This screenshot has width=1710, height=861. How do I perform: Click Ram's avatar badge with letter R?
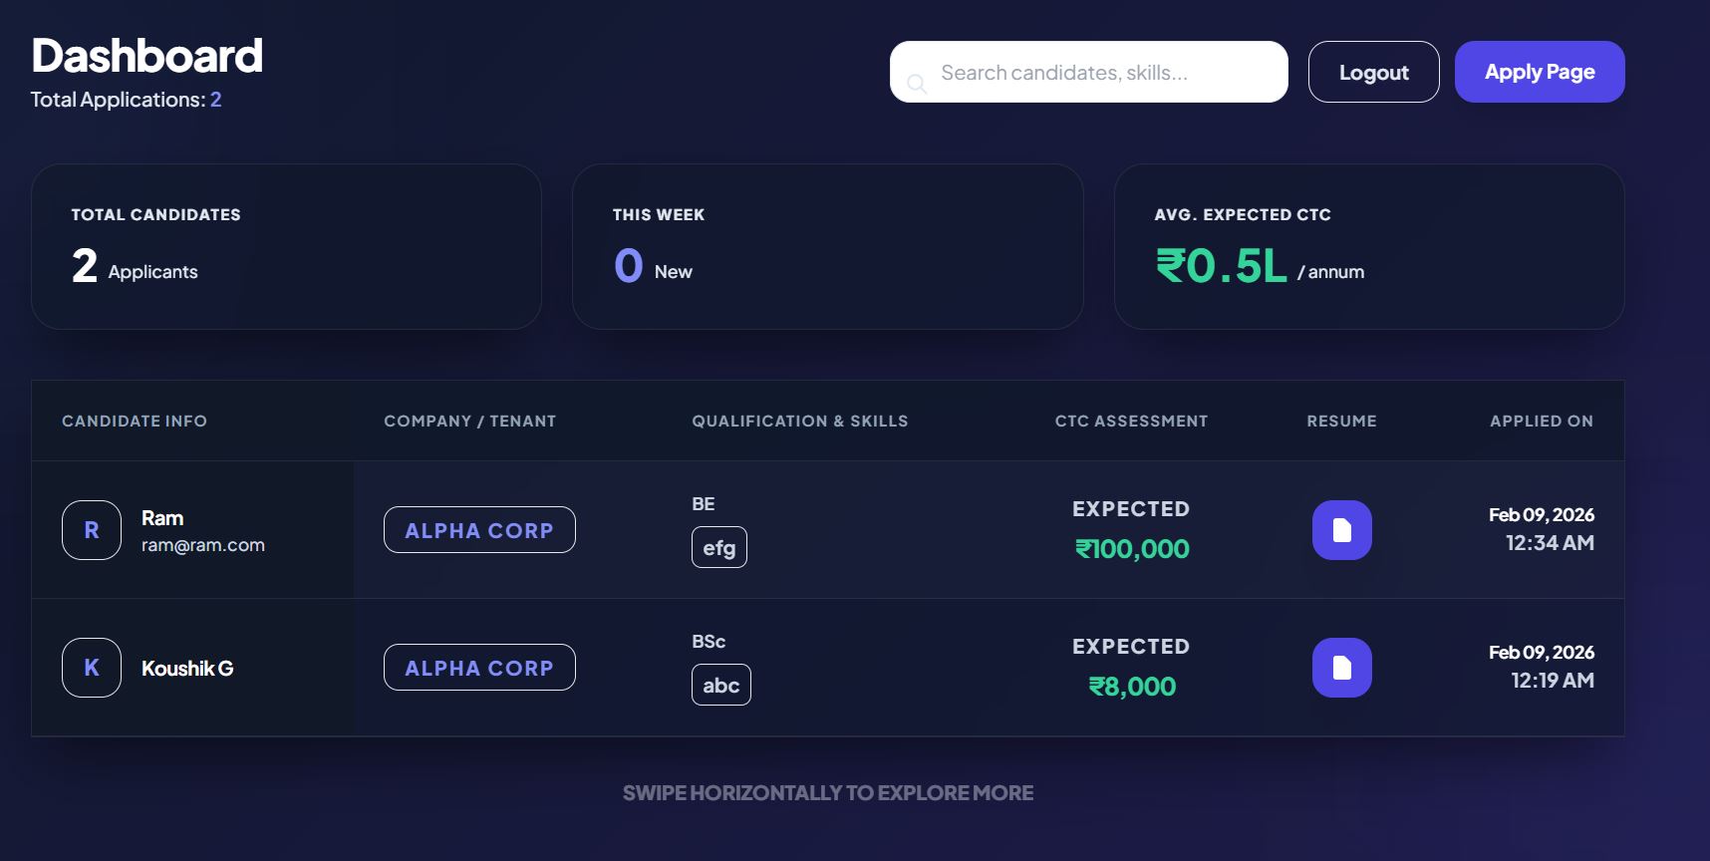(x=92, y=530)
